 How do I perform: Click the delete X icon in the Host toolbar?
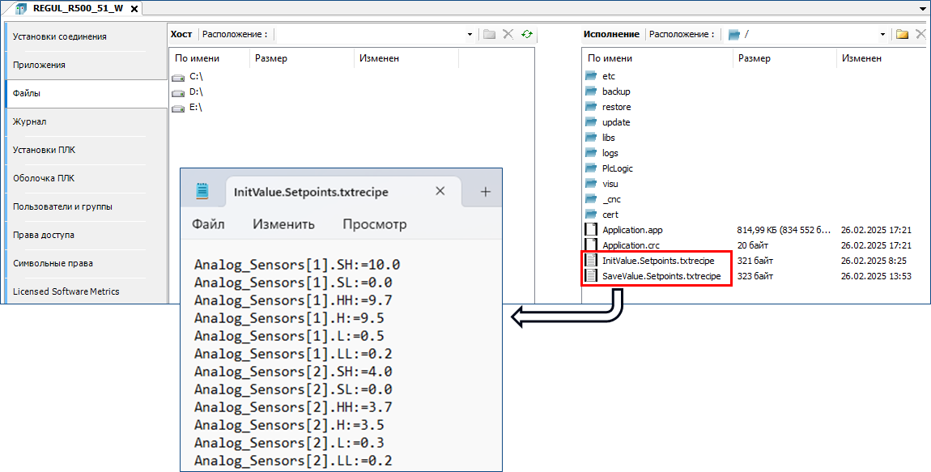click(508, 34)
